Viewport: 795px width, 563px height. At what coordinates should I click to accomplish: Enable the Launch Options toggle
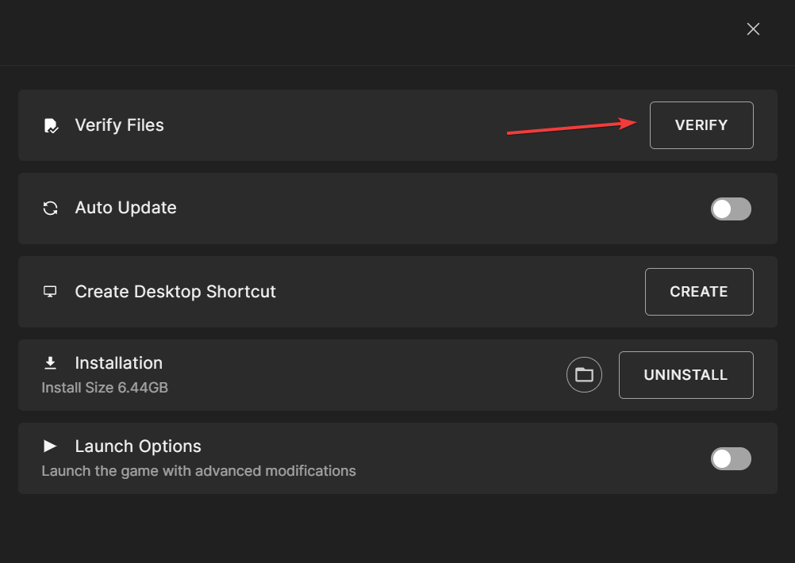point(730,458)
